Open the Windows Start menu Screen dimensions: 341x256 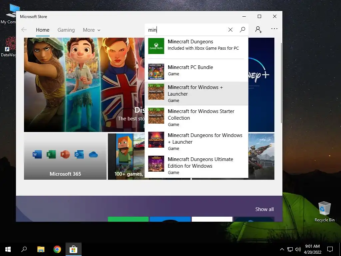(x=8, y=249)
